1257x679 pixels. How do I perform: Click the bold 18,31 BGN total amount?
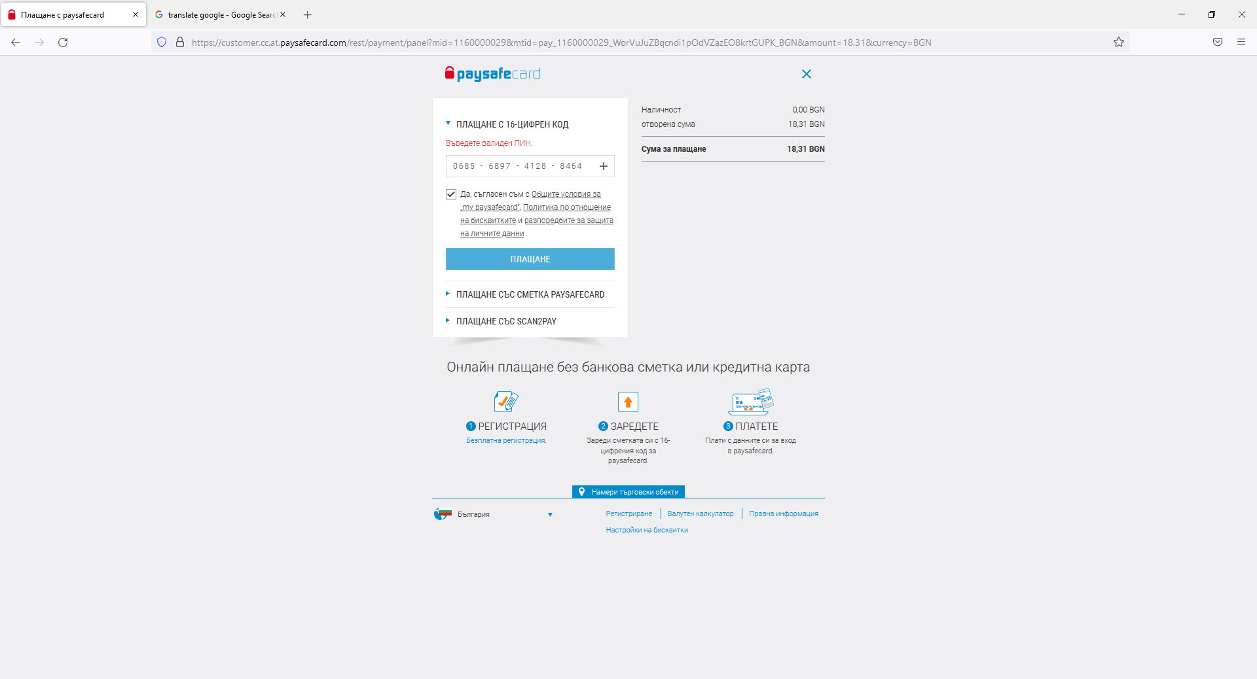coord(806,149)
